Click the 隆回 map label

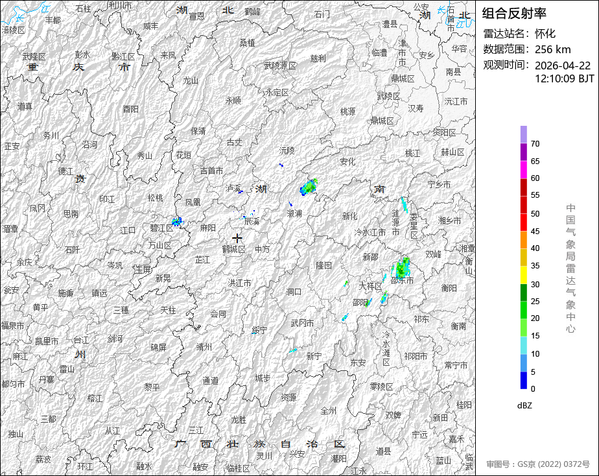point(323,265)
